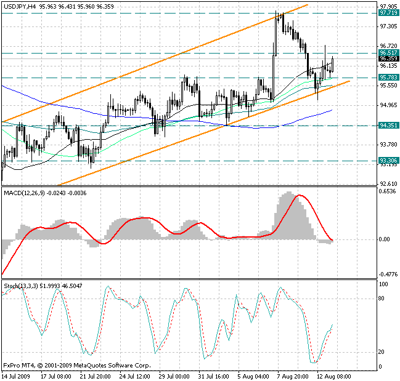This screenshot has width=400, height=381.
Task: Click the MACD 0.00 scale value
Action: [x=384, y=239]
